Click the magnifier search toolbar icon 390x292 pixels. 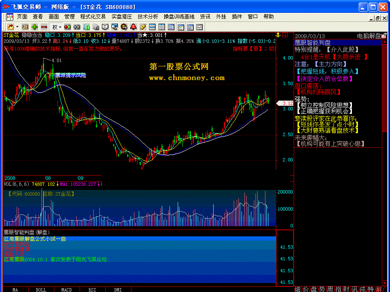pyautogui.click(x=114, y=27)
